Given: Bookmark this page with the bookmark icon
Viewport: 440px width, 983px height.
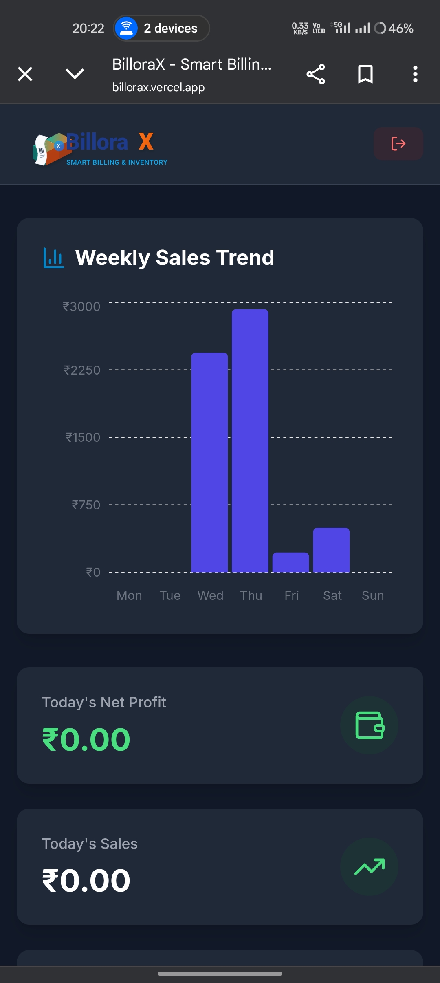Looking at the screenshot, I should click(x=365, y=74).
